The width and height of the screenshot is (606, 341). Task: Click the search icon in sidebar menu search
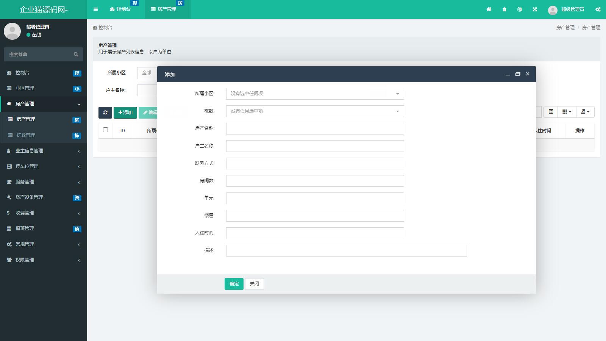pos(76,55)
